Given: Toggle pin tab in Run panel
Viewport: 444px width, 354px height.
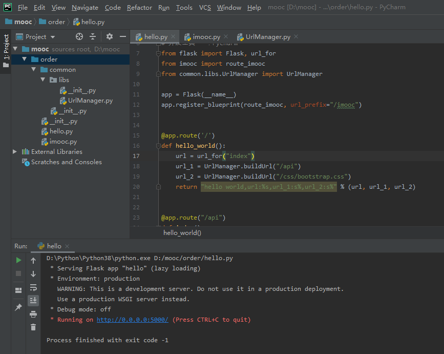Looking at the screenshot, I should point(18,307).
